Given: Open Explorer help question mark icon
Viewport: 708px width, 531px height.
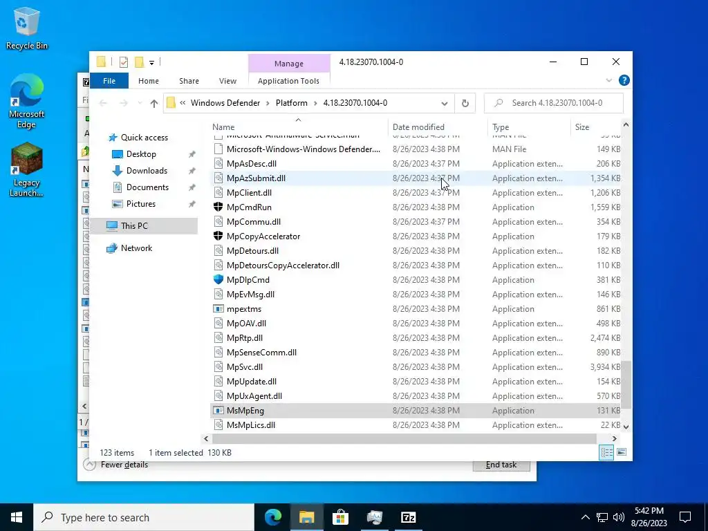Looking at the screenshot, I should point(624,80).
